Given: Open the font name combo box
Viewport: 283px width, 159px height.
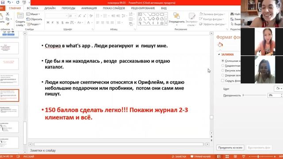Looking at the screenshot, I should click(57, 16).
